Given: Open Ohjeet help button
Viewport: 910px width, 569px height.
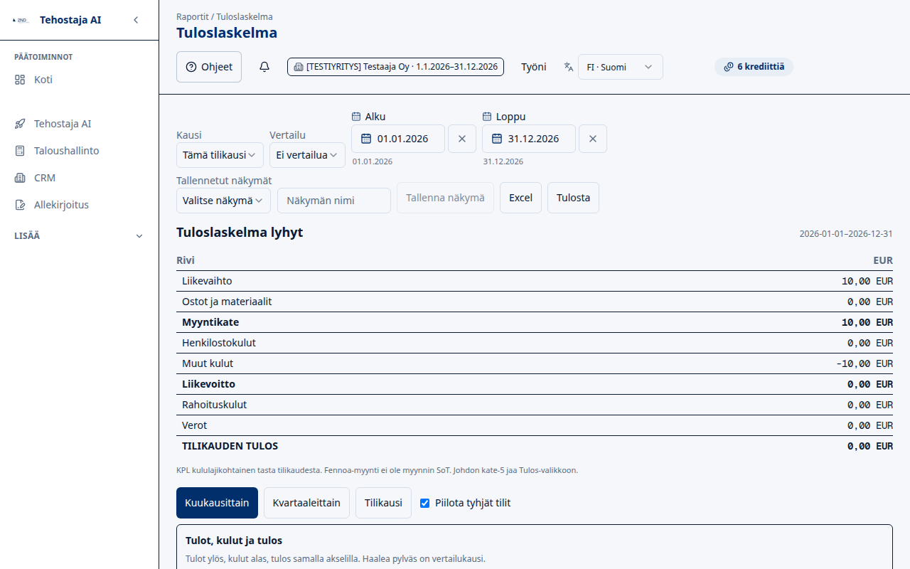Looking at the screenshot, I should coord(209,67).
